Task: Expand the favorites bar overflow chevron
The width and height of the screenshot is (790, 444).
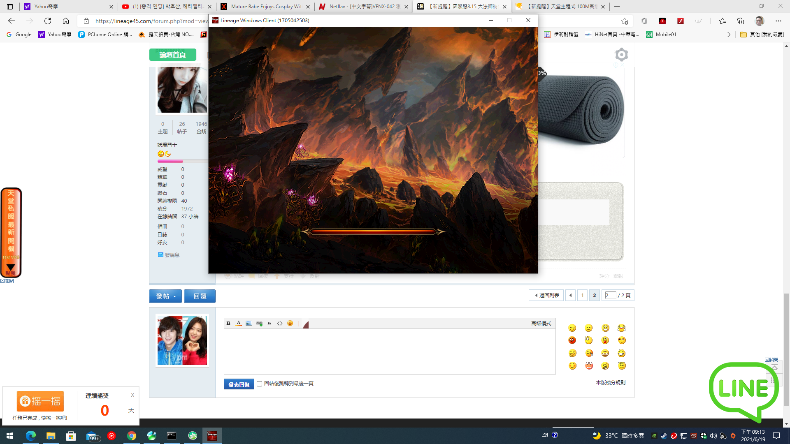Action: [x=729, y=35]
